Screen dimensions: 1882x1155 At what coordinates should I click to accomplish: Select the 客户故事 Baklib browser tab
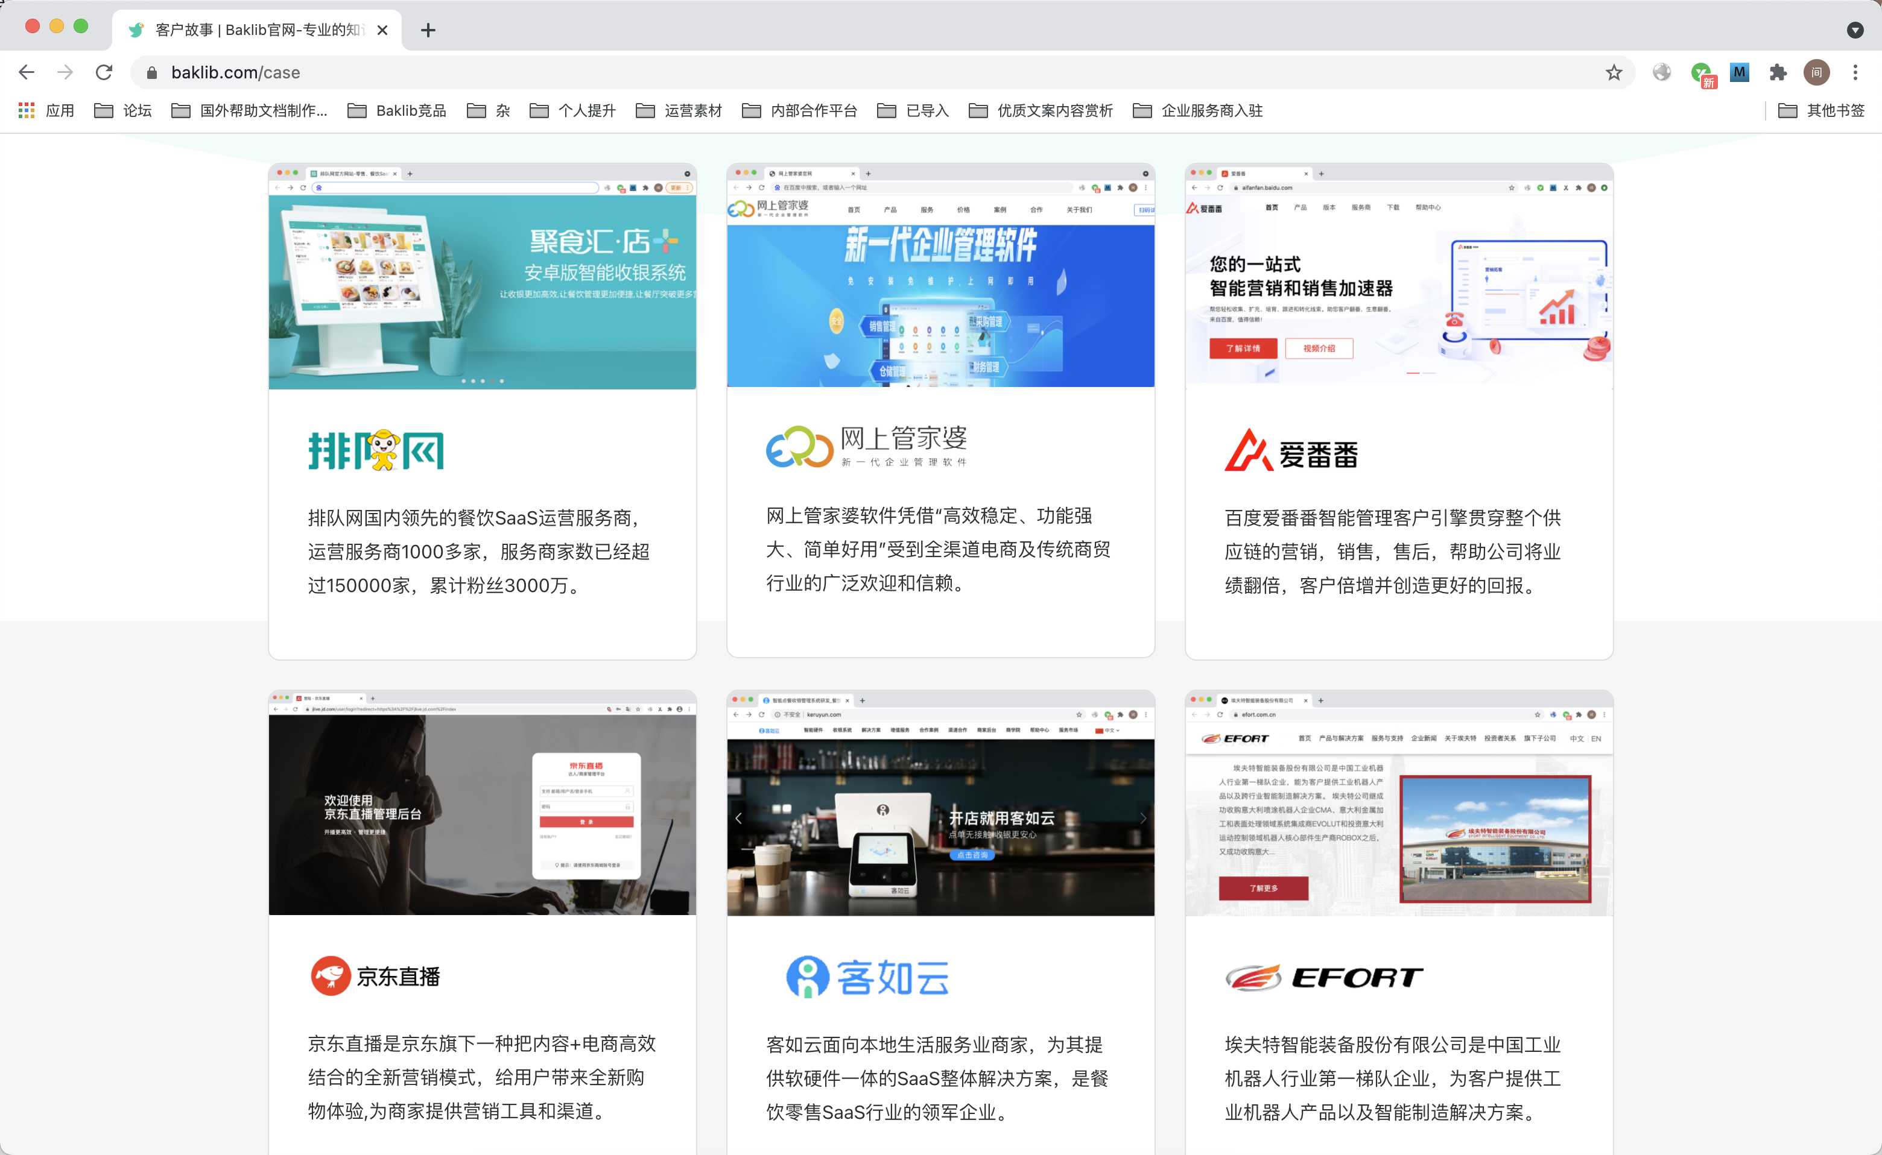[x=257, y=30]
